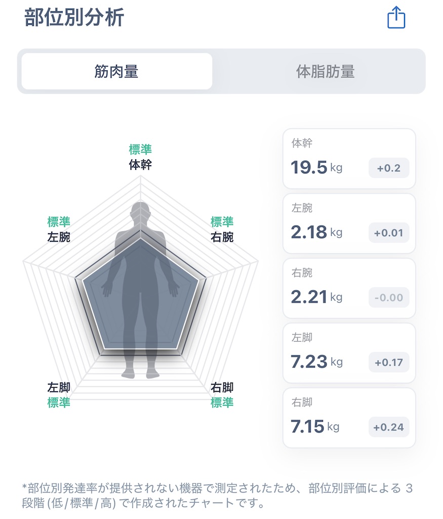Select the 体幹 label on radar chart
This screenshot has width=443, height=519.
point(140,165)
